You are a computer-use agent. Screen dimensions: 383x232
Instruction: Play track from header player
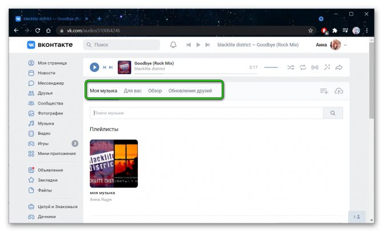(x=198, y=45)
